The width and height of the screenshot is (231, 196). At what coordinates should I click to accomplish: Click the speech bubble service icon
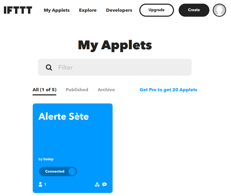104,185
